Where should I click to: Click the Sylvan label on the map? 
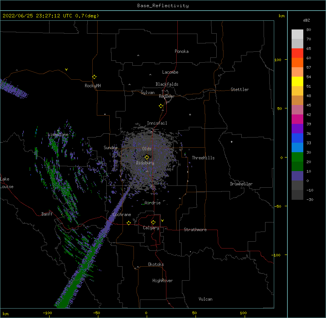[147, 93]
